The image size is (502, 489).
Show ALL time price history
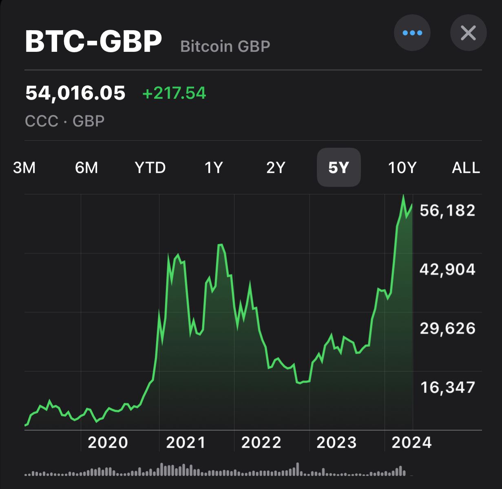466,168
